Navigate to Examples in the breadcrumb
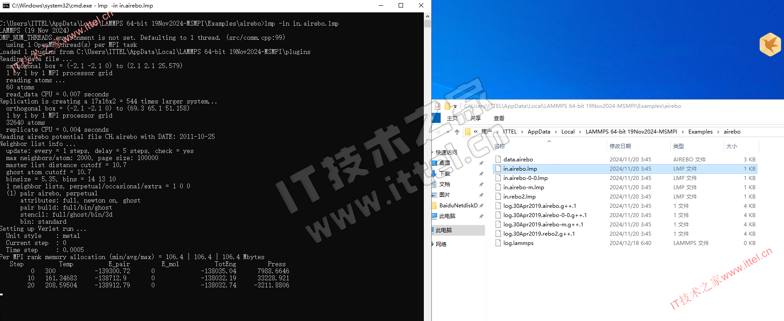Image resolution: width=784 pixels, height=321 pixels. [700, 132]
